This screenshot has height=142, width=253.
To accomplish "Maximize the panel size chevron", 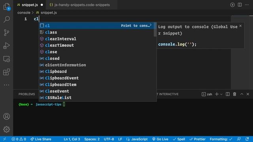I will click(242, 94).
